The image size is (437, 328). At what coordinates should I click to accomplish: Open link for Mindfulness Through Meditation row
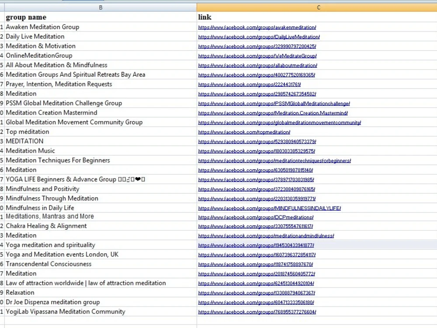tap(257, 199)
